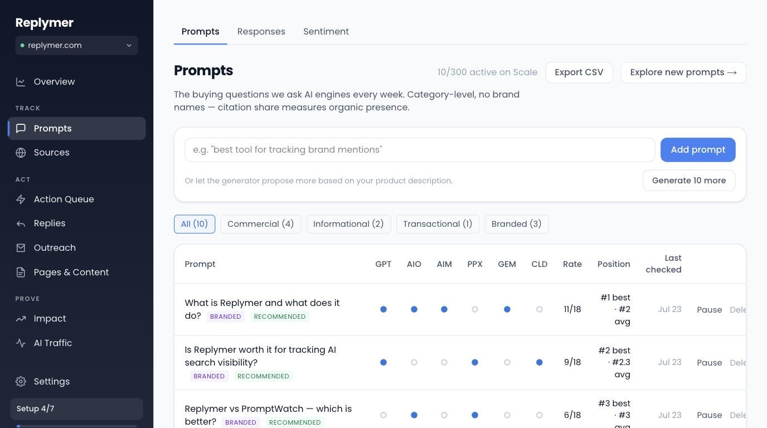Click the PPX column header
Viewport: 767px width, 428px height.
point(475,264)
